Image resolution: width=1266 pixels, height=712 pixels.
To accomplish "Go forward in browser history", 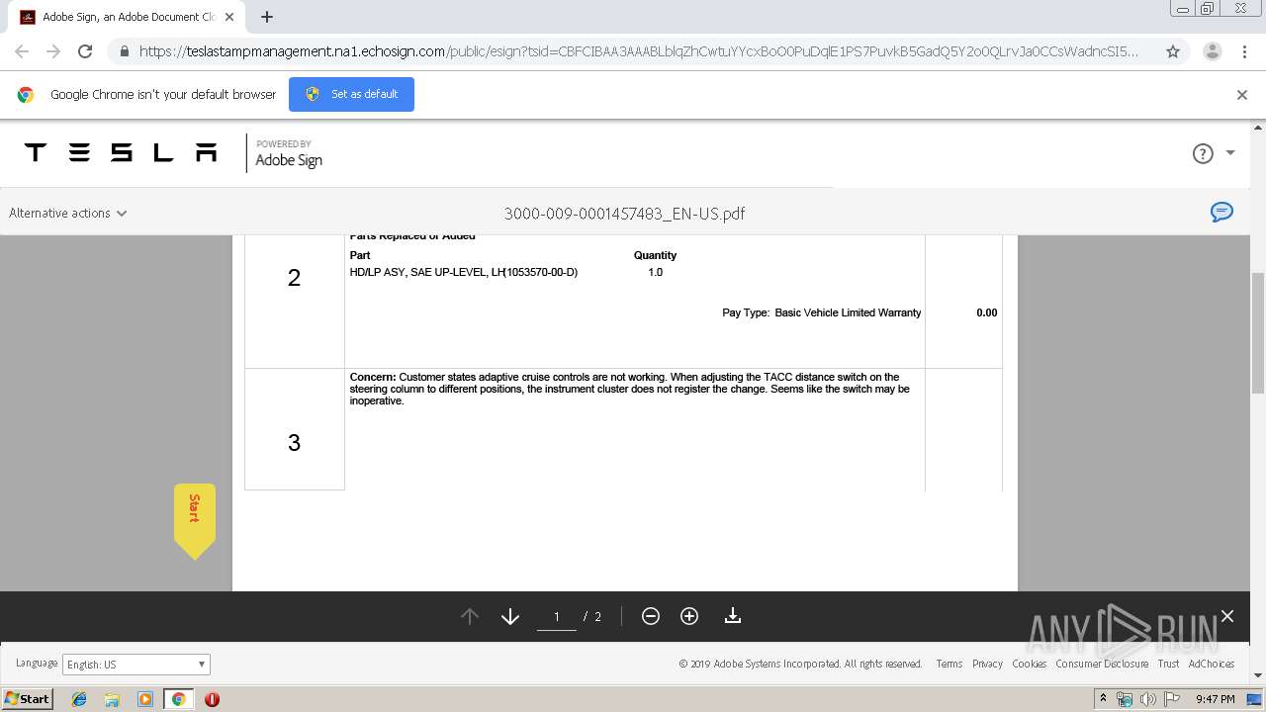I will point(53,51).
